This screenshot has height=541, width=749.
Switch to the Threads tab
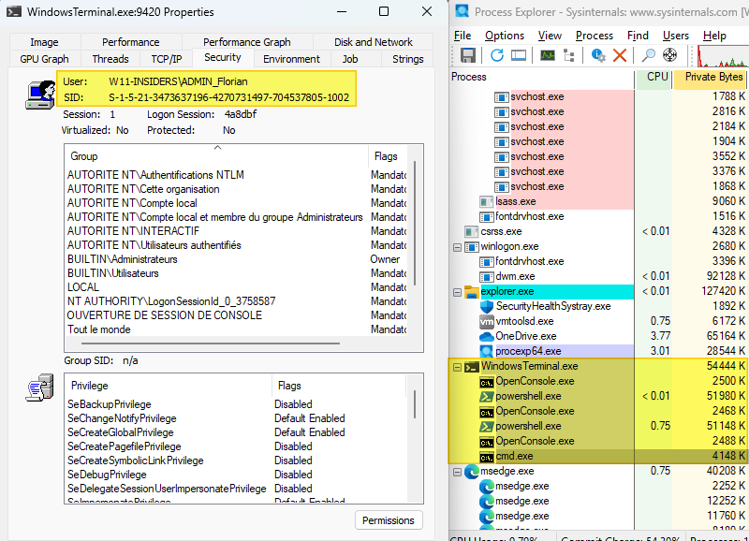[110, 59]
